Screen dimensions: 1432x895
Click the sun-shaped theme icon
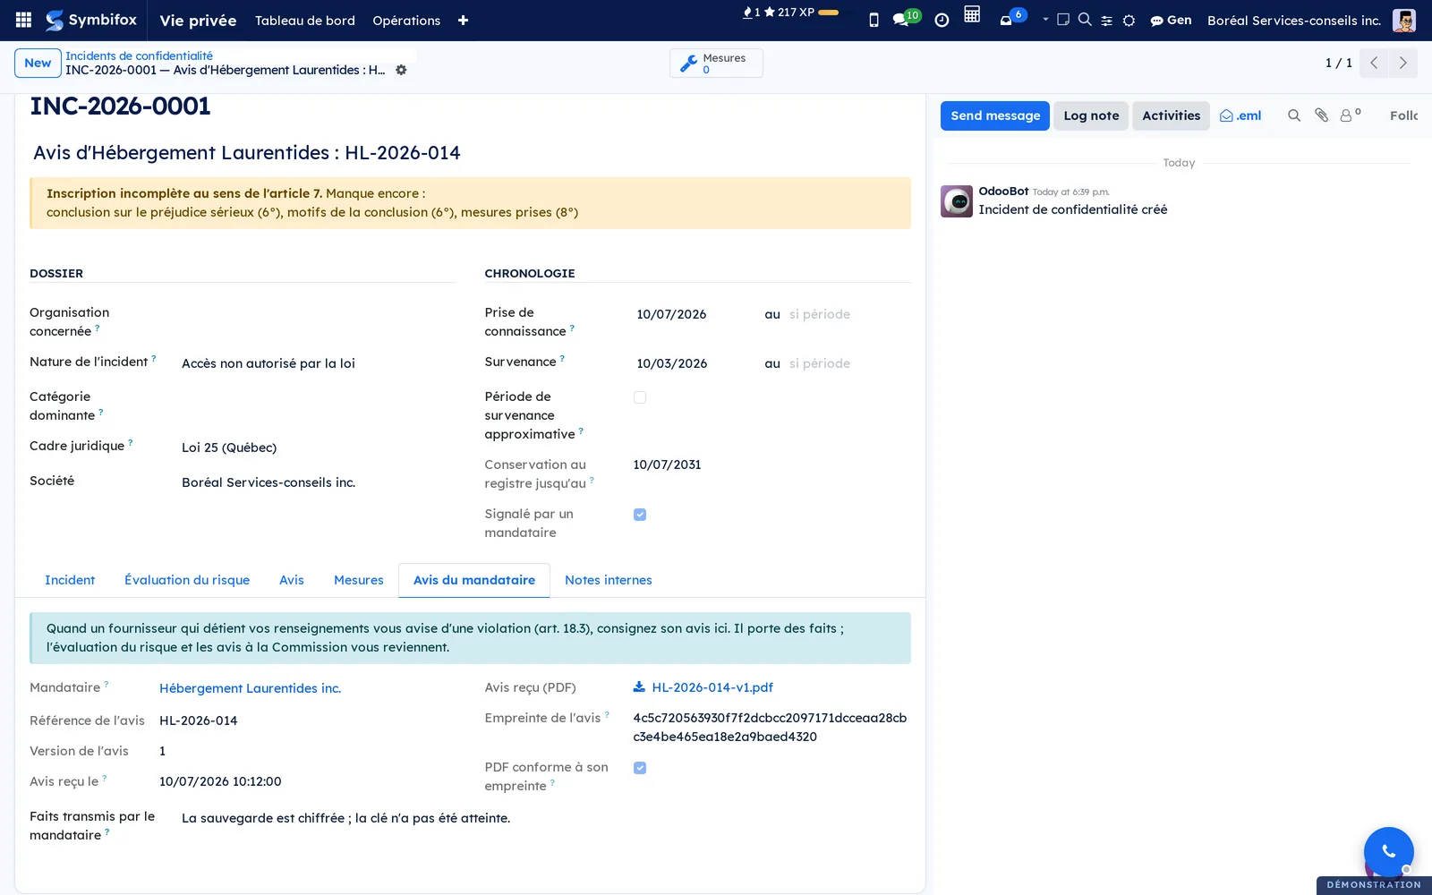coord(1129,20)
